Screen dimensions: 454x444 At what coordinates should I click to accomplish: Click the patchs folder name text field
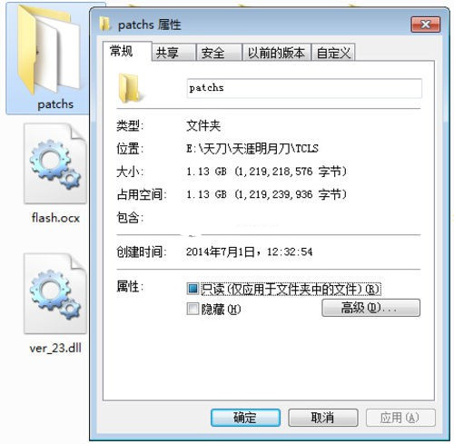click(304, 88)
